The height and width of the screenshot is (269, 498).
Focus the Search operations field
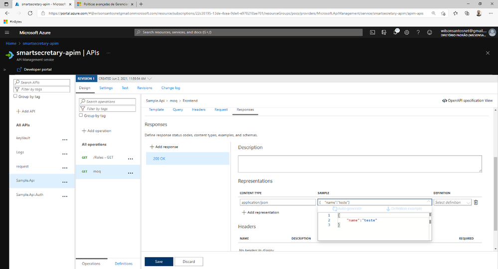tap(107, 101)
